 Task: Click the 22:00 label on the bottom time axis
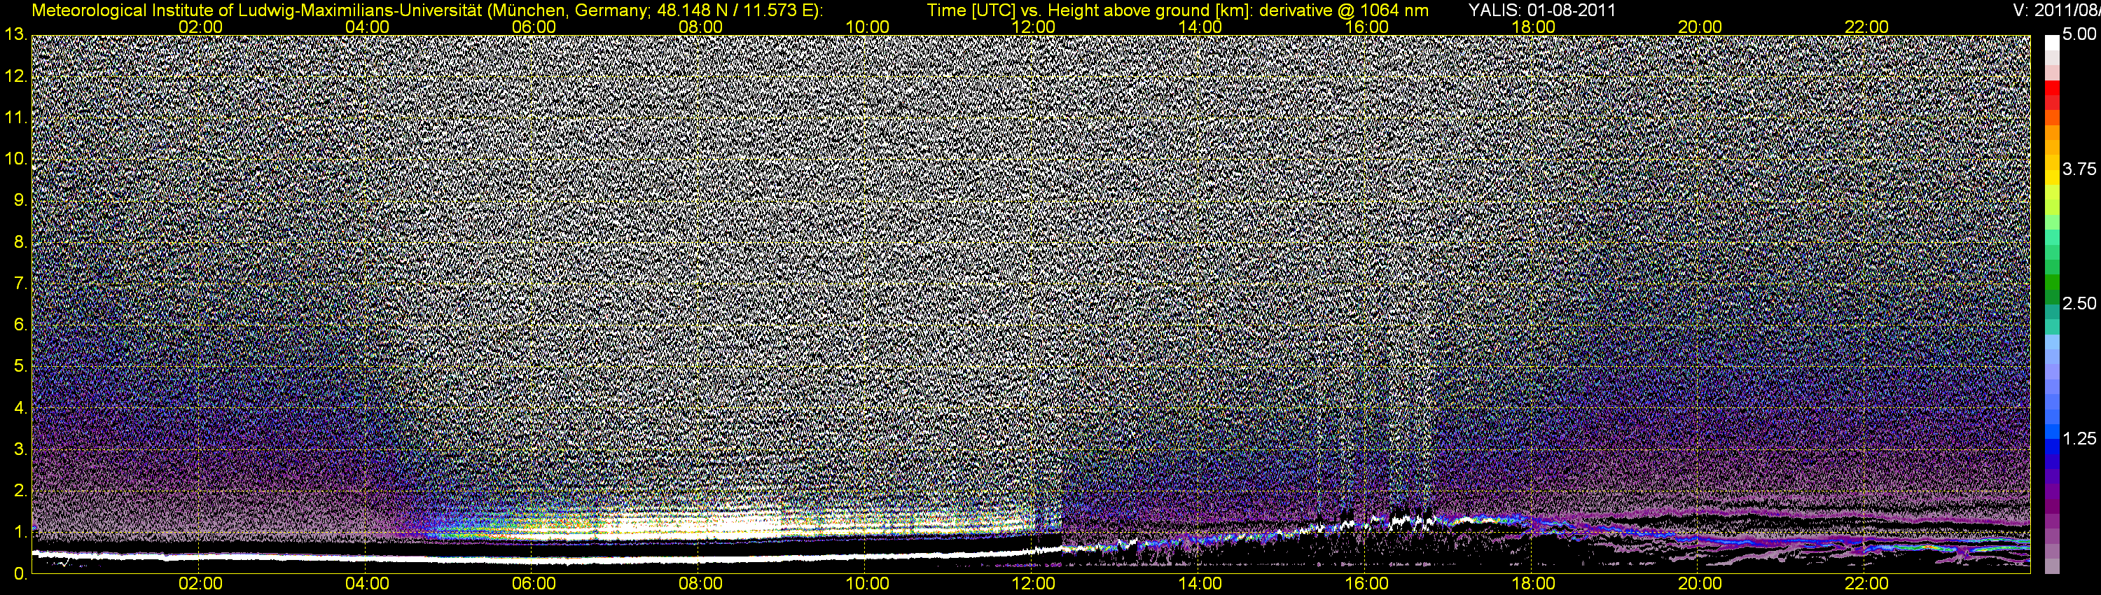pos(1867,584)
